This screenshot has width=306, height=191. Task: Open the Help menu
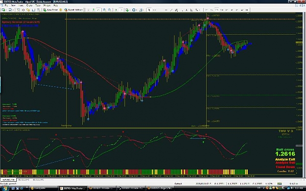point(56,5)
